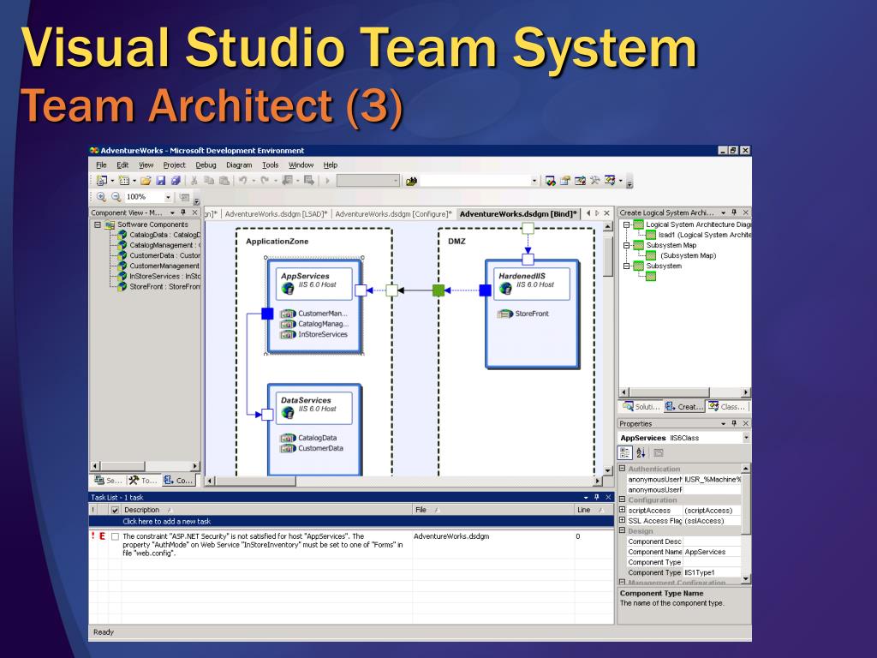This screenshot has height=658, width=877.
Task: Open the Diagram menu
Action: point(239,165)
